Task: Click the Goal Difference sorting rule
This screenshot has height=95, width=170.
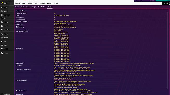Action: coord(58,29)
